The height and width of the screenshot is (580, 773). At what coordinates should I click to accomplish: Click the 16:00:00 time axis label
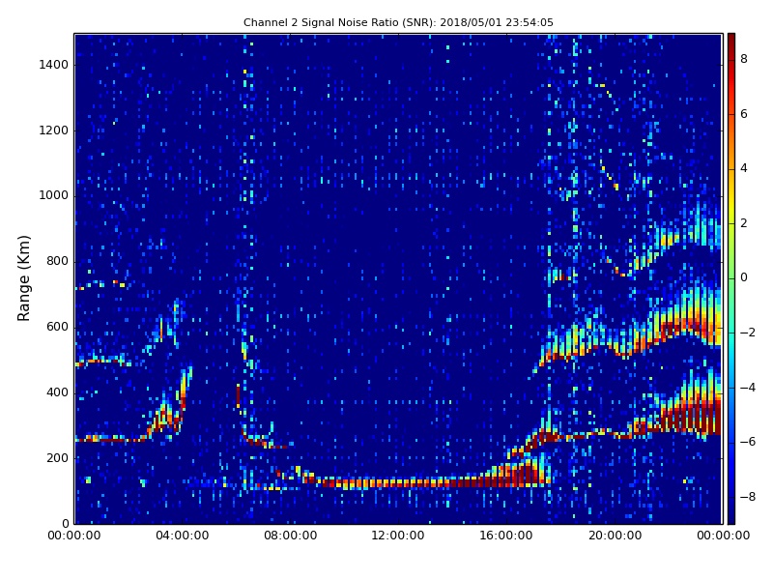[x=506, y=536]
